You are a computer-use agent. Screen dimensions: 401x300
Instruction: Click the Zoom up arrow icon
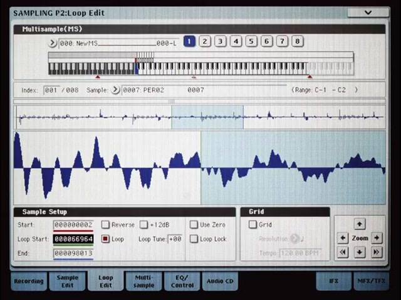click(x=360, y=224)
